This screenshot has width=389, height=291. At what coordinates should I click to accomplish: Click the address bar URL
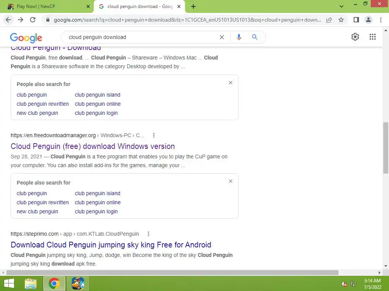[x=187, y=20]
